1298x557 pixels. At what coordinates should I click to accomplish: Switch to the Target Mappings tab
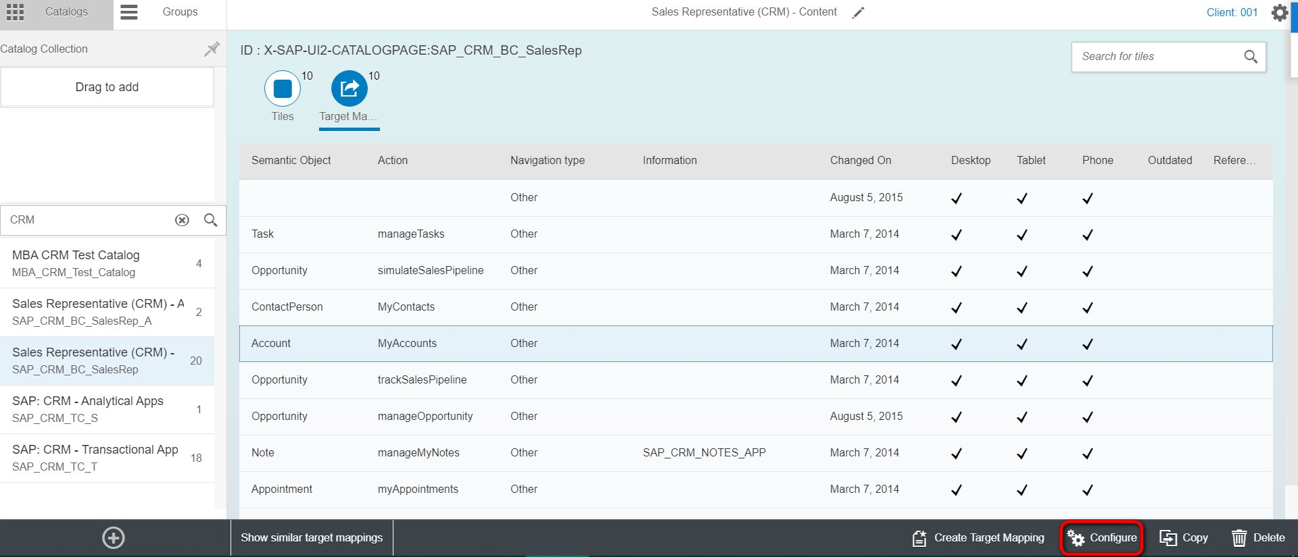coord(349,88)
